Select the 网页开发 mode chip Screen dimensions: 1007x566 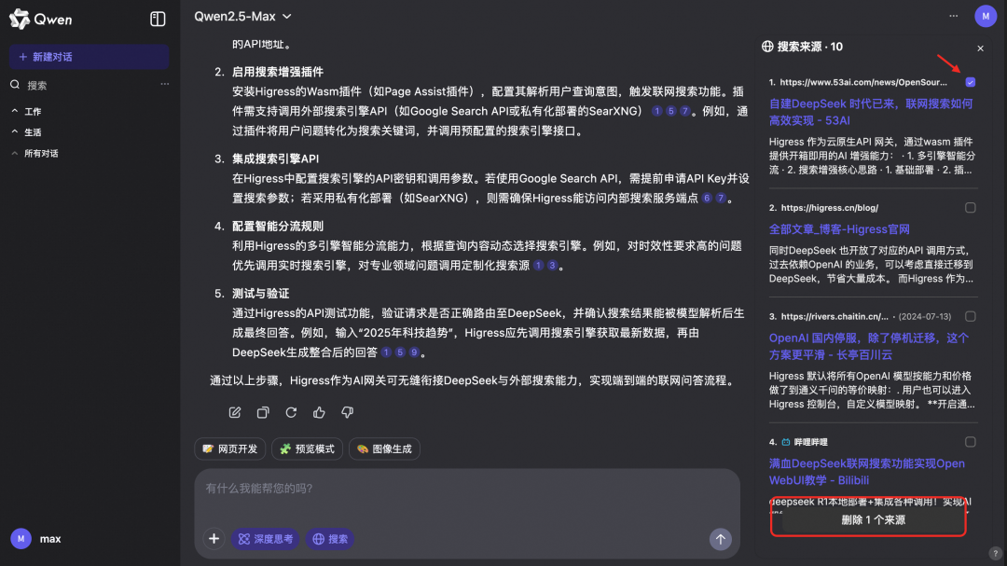point(229,449)
